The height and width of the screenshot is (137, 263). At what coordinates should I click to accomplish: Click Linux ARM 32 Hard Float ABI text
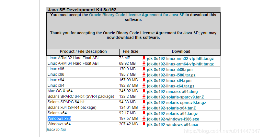click(x=73, y=58)
